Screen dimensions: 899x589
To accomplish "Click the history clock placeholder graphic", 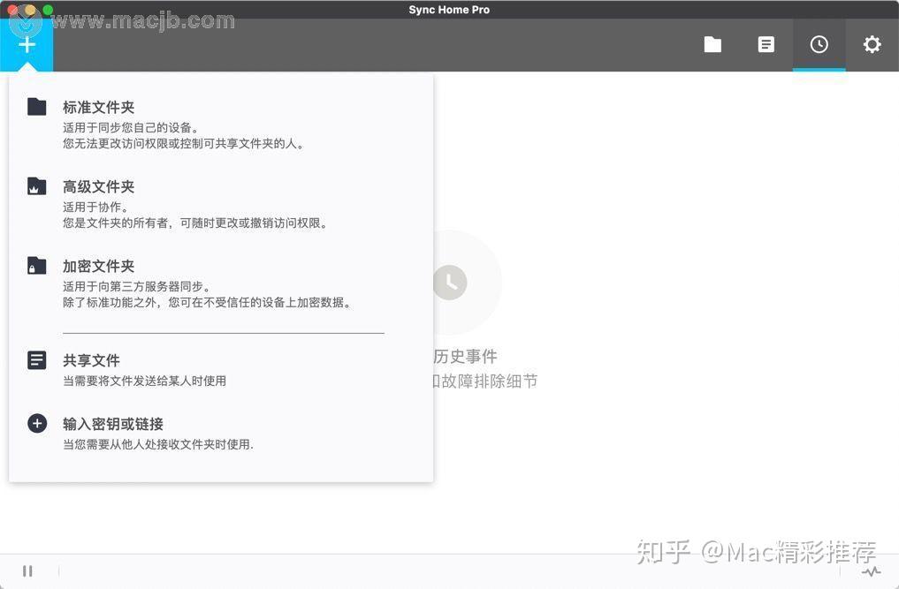I will click(x=450, y=282).
